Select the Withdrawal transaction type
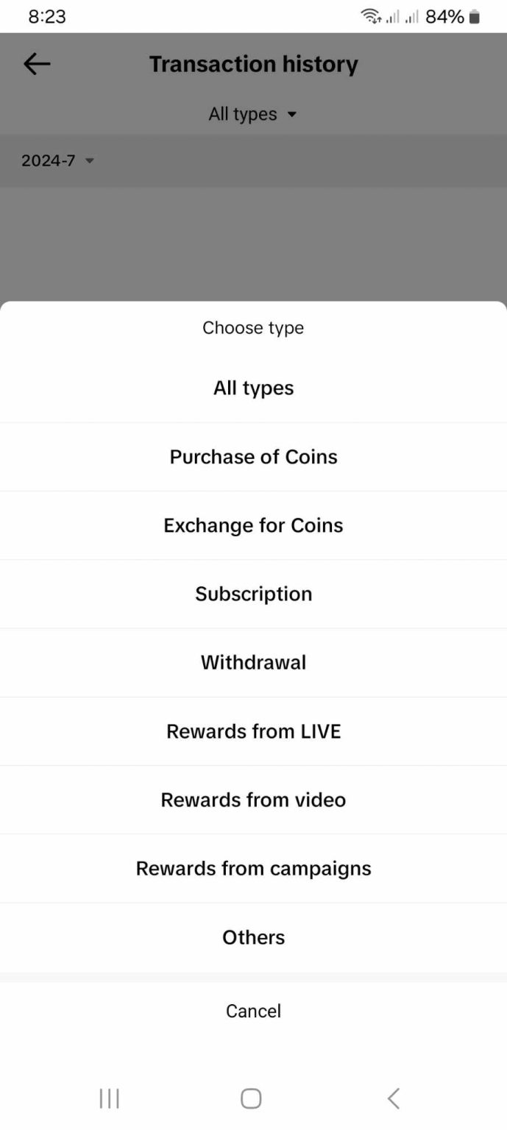This screenshot has height=1130, width=507. coord(253,662)
